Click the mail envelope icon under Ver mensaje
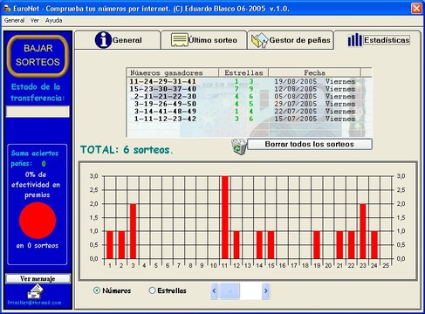 tap(35, 291)
